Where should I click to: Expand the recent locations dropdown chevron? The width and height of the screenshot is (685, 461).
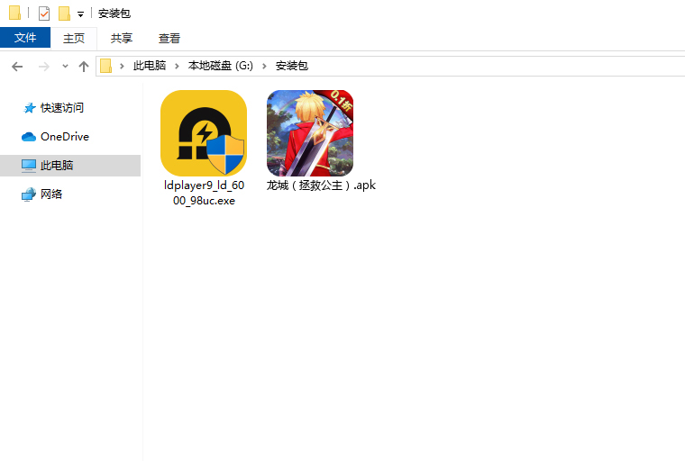pos(65,67)
